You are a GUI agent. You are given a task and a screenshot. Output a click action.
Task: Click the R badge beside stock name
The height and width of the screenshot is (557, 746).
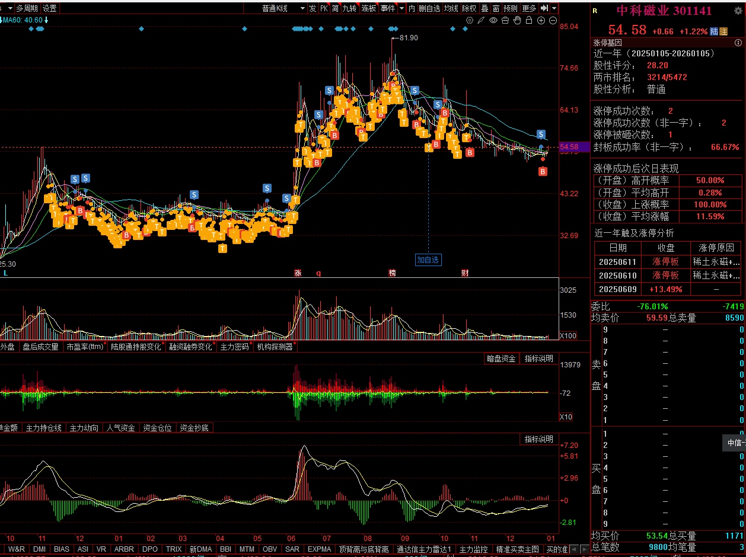point(595,11)
